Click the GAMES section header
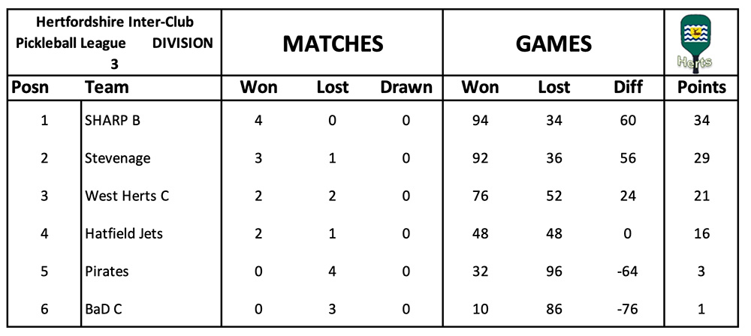Image resolution: width=751 pixels, height=336 pixels. coord(553,43)
